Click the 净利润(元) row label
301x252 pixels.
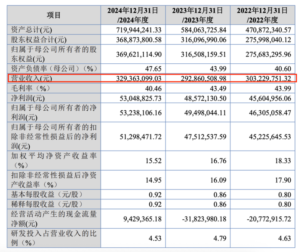point(28,98)
